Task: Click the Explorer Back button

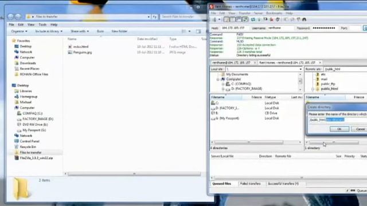Action: click(x=11, y=17)
